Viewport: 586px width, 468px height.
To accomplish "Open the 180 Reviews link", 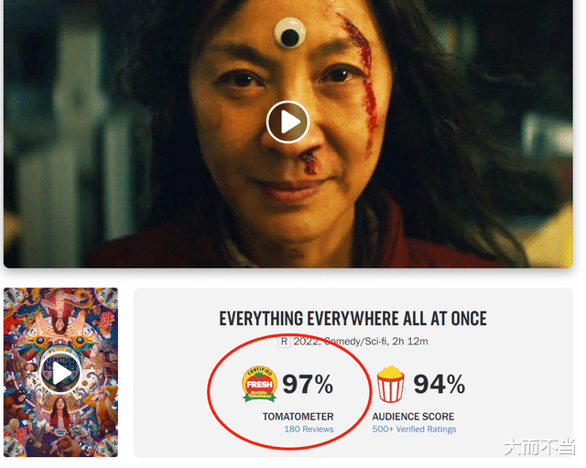I will click(309, 430).
